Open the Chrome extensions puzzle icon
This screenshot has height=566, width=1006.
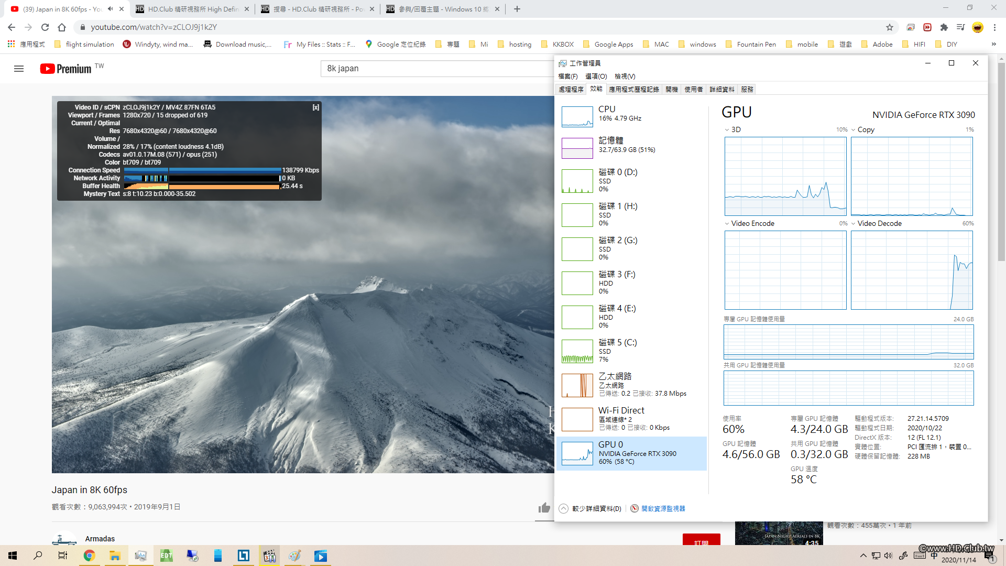pyautogui.click(x=944, y=27)
